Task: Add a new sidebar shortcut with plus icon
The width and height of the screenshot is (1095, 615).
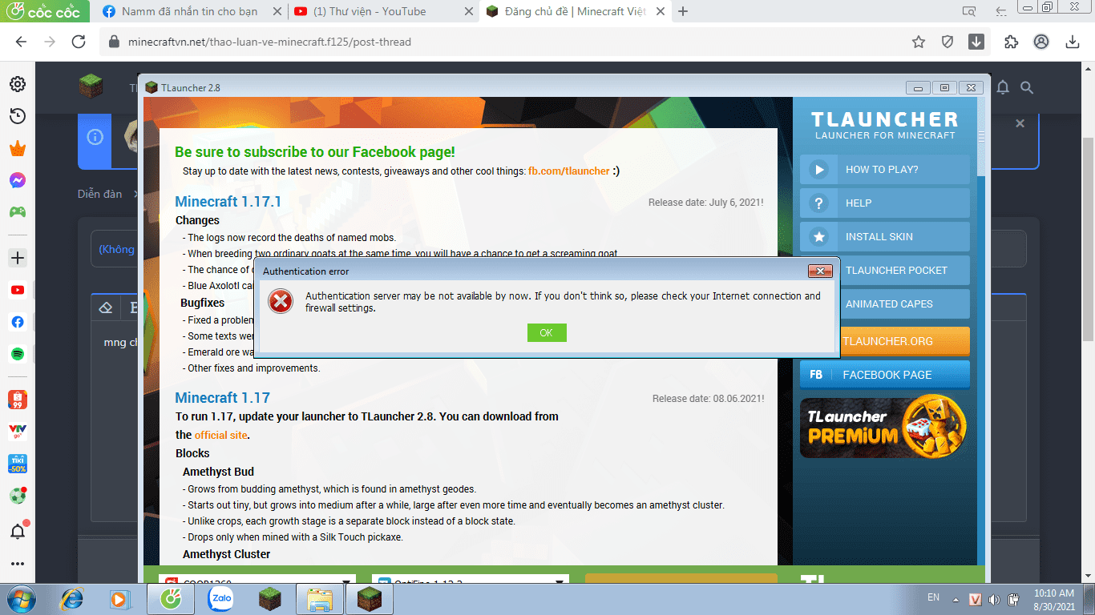Action: click(17, 258)
